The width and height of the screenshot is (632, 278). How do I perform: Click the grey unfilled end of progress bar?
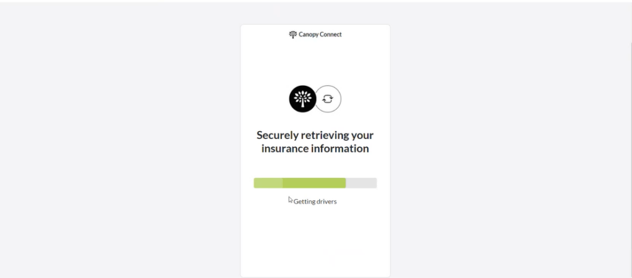point(361,183)
